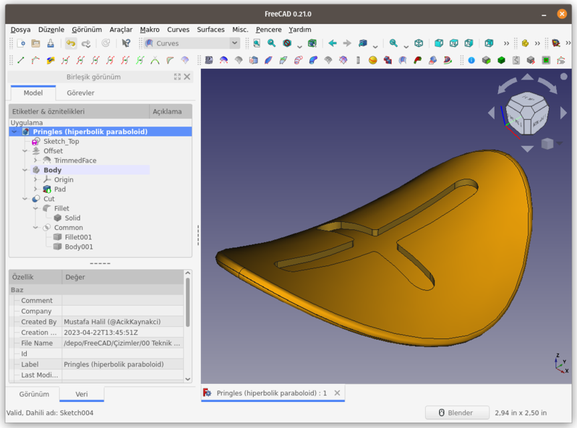
Task: Switch to the Görevler tab
Action: [x=80, y=93]
